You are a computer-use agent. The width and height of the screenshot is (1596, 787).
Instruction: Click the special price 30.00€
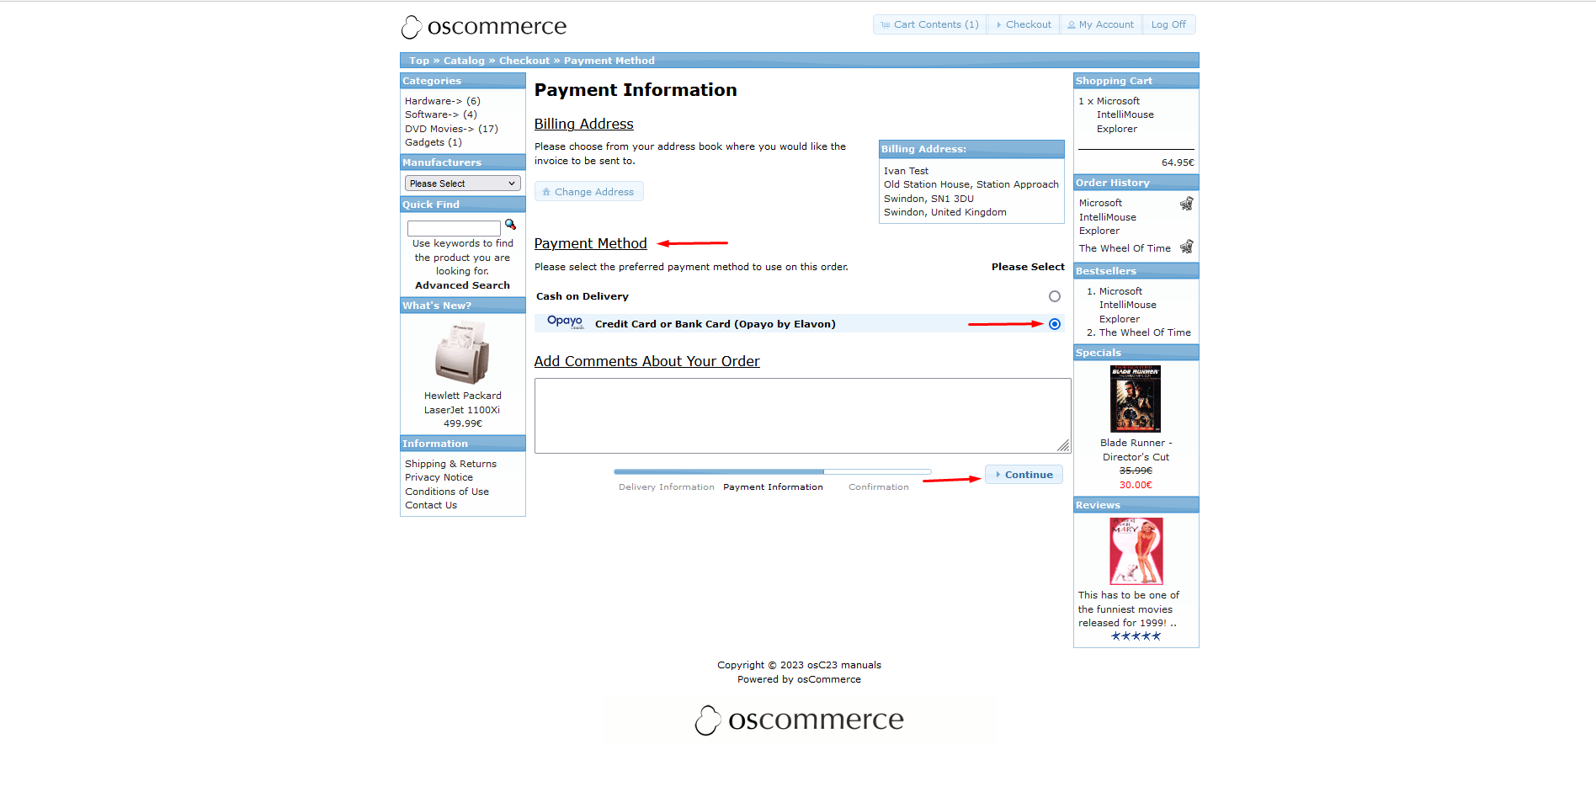[1136, 485]
